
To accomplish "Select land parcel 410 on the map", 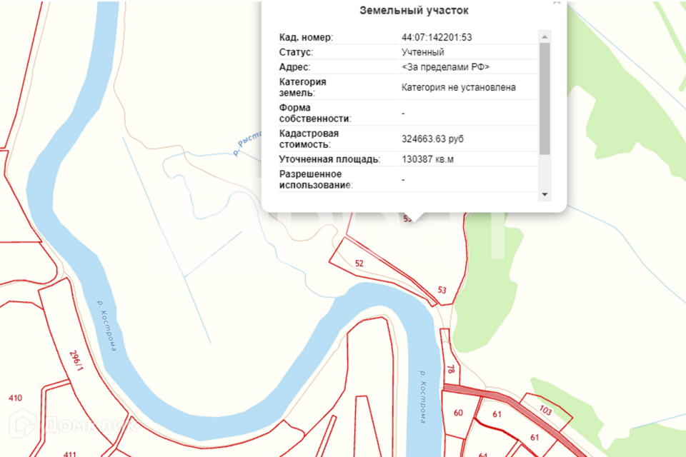I will coord(16,398).
